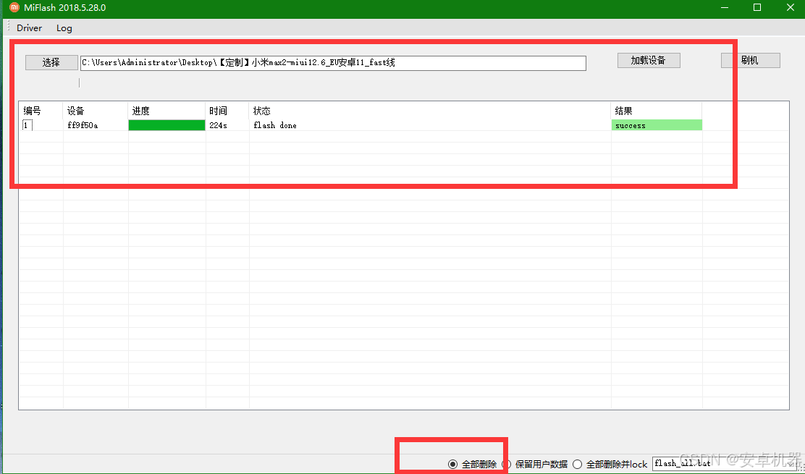
Task: Open the Driver menu
Action: click(29, 28)
